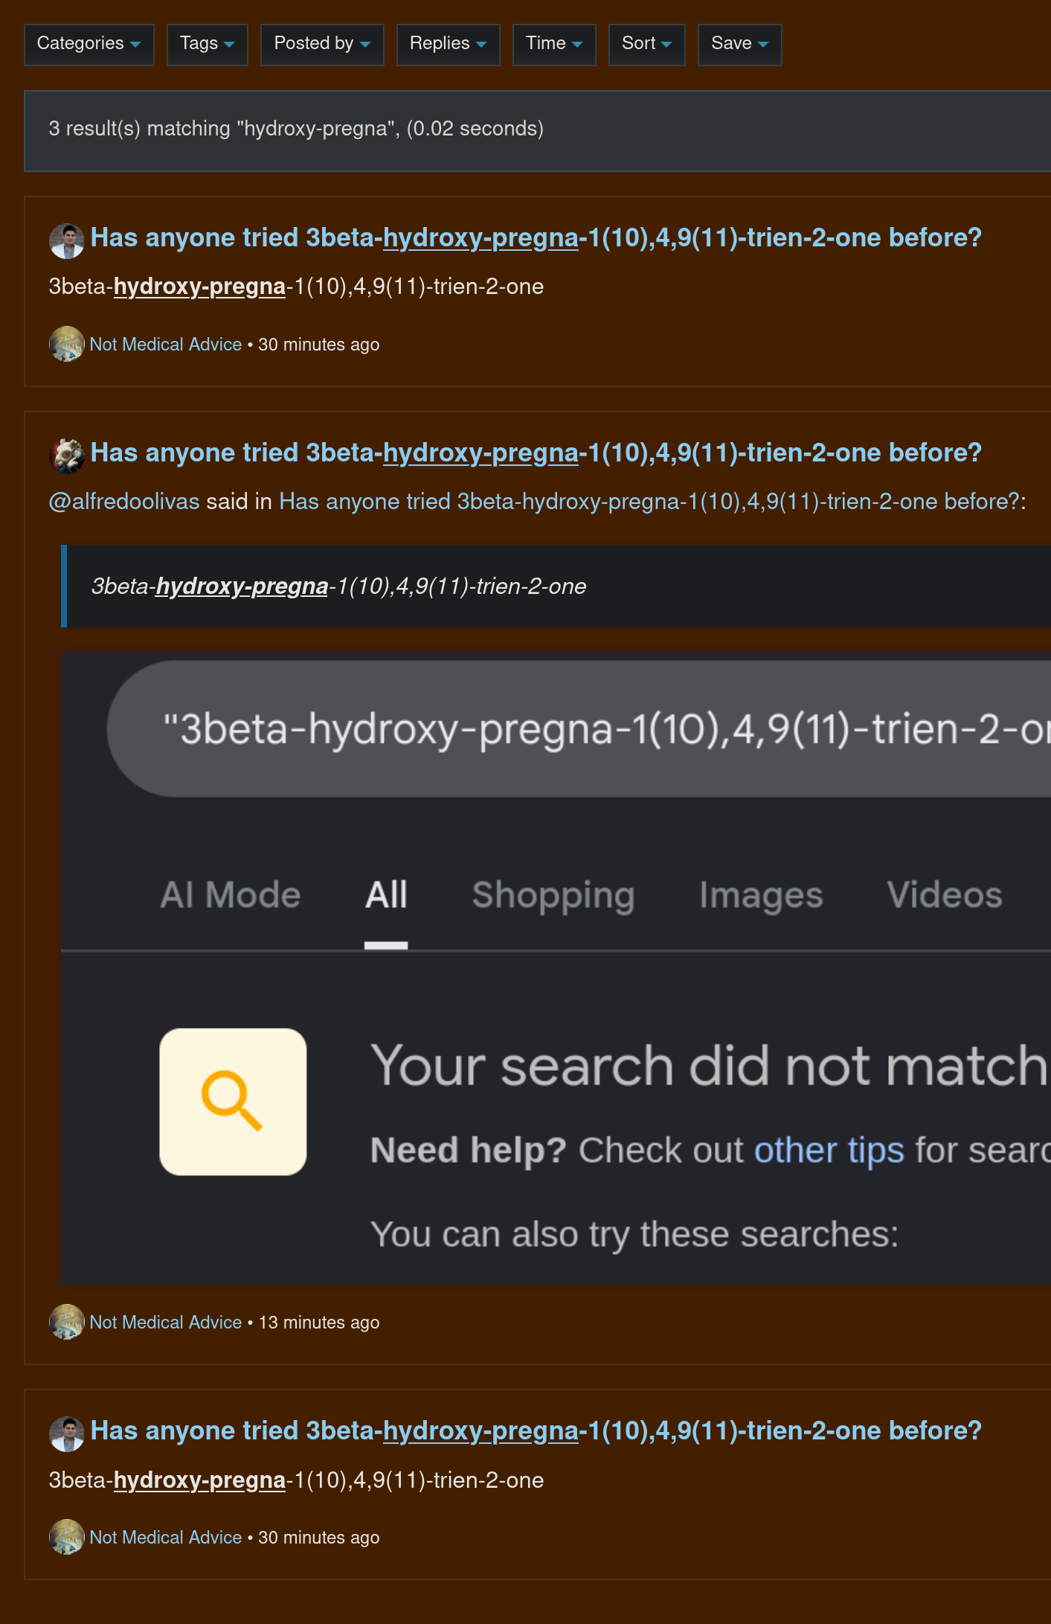Click the skull avatar on the second result
Image resolution: width=1051 pixels, height=1624 pixels.
tap(67, 453)
